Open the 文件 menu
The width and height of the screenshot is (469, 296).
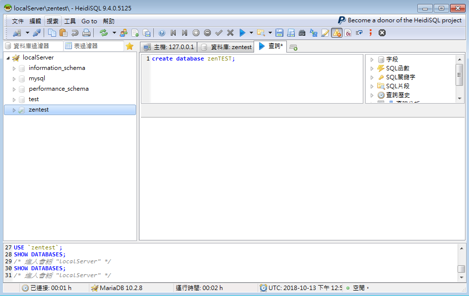[18, 21]
